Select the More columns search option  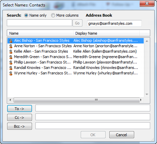[53, 15]
